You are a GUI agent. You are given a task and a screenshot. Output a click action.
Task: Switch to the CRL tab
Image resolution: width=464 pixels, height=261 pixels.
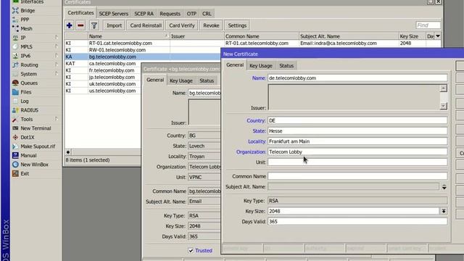click(x=207, y=14)
